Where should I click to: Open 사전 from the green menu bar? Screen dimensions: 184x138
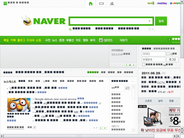(x=48, y=40)
